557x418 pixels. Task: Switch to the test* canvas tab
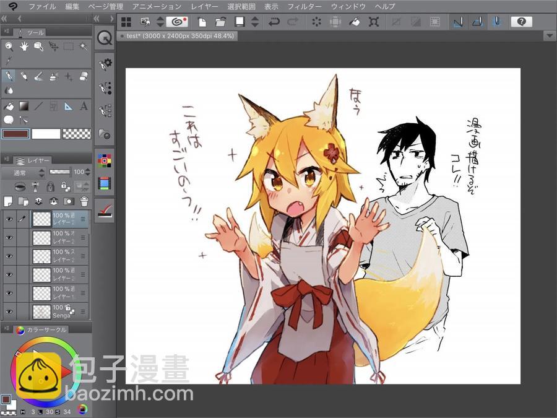pyautogui.click(x=178, y=36)
